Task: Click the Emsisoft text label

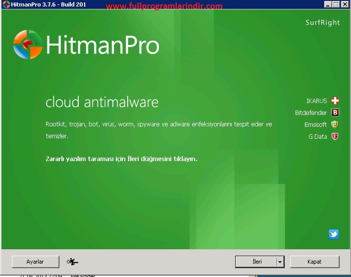Action: [x=315, y=125]
